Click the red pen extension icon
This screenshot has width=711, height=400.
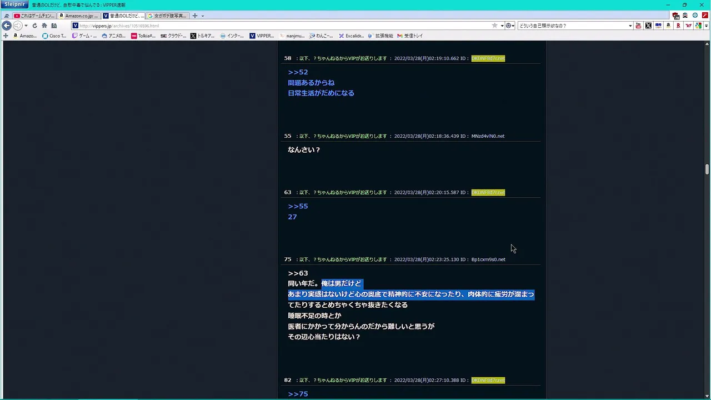705,16
